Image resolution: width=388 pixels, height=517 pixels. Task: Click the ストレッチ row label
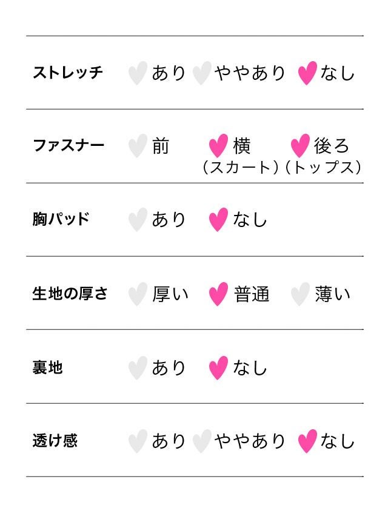68,73
